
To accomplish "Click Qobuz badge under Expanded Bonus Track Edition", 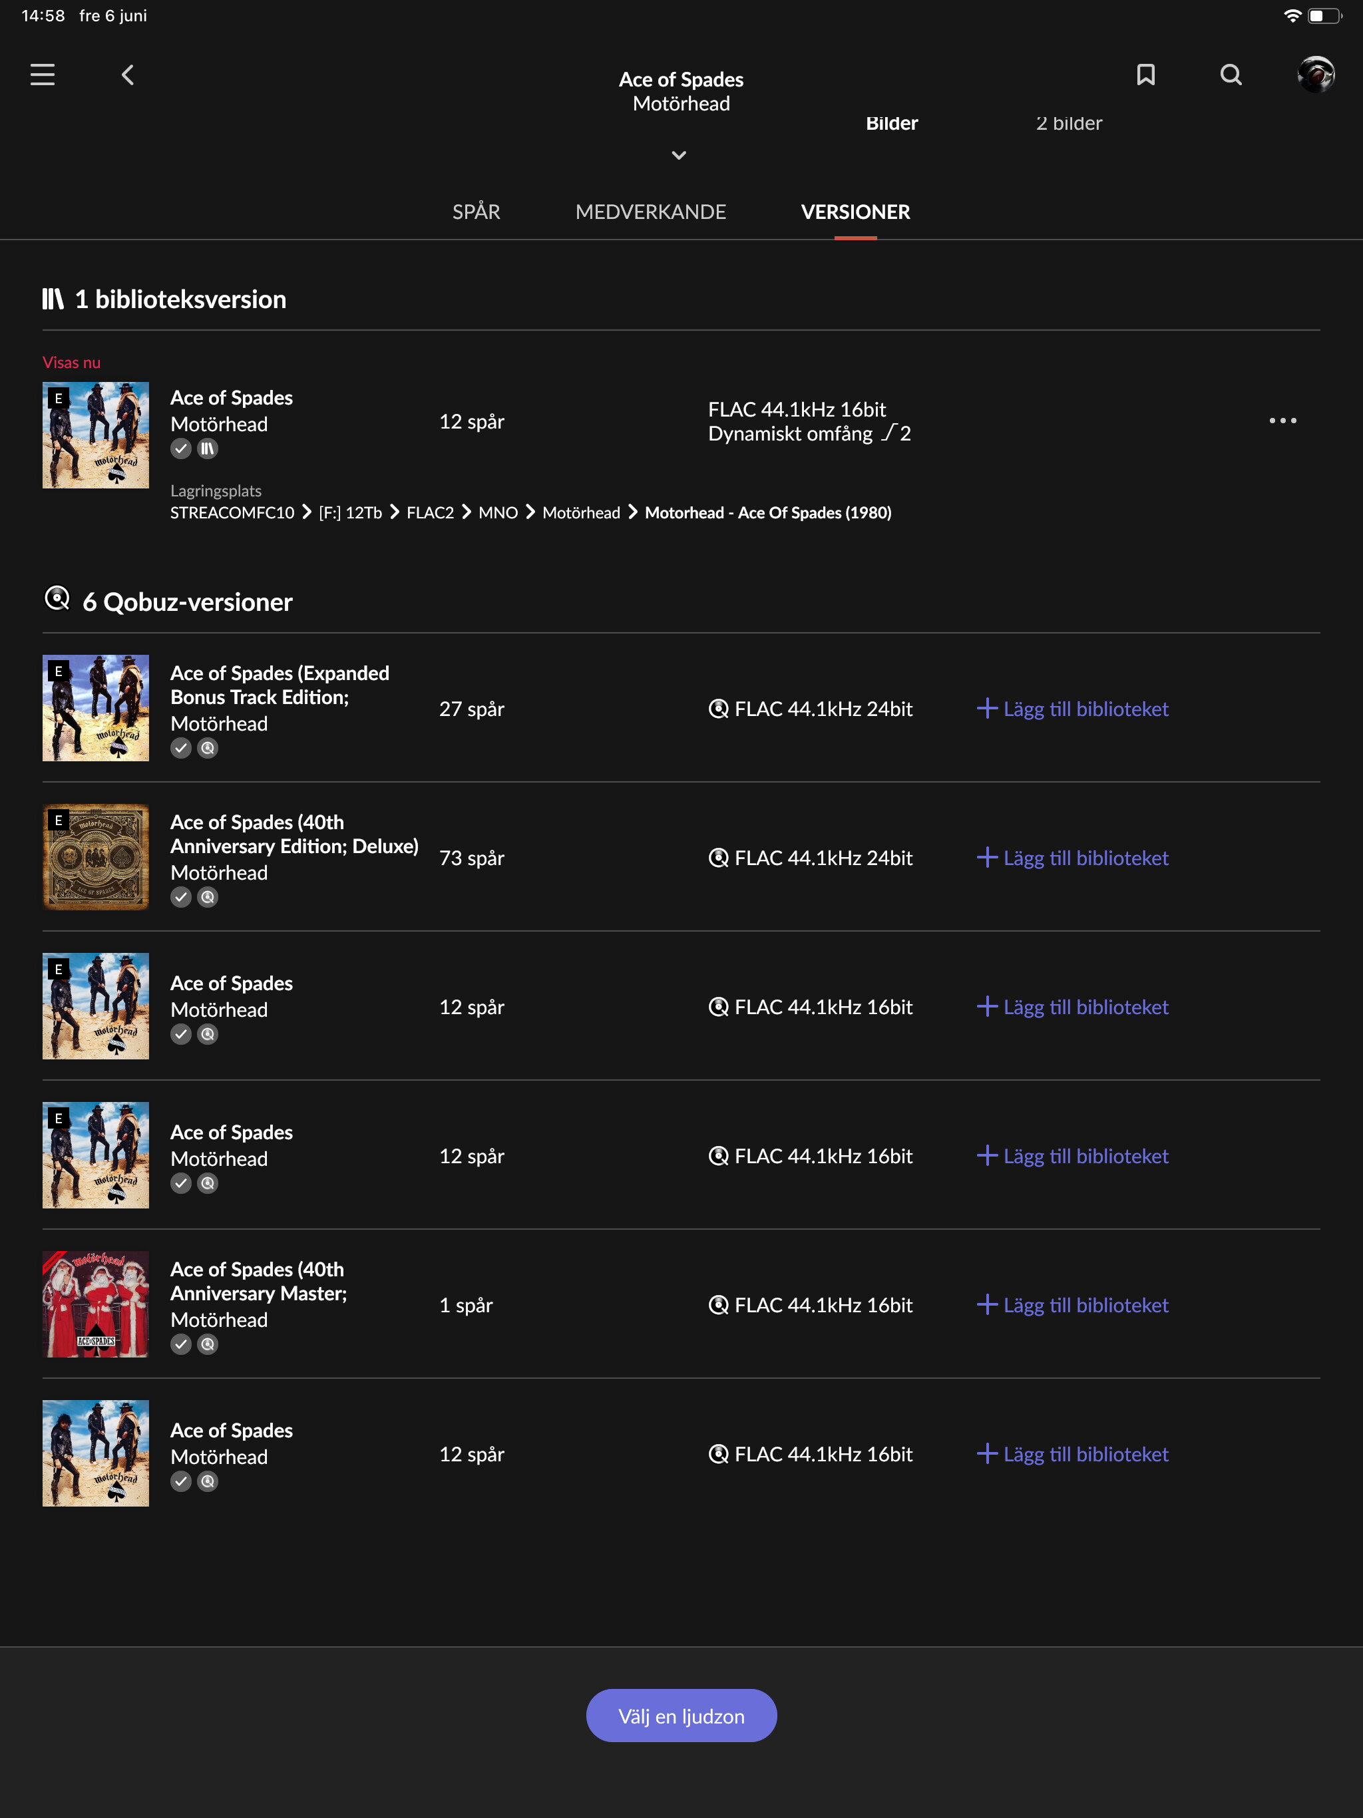I will point(208,748).
